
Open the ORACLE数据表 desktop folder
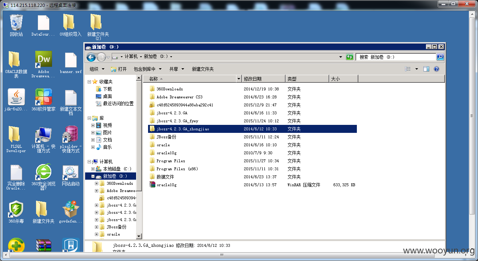pyautogui.click(x=16, y=64)
